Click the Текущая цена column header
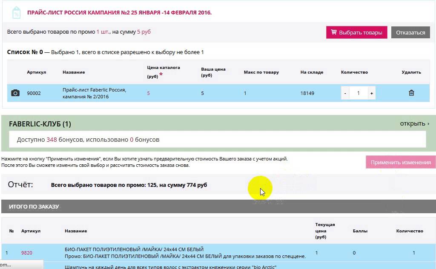Viewport: 436px width, 269px height. pos(325,231)
